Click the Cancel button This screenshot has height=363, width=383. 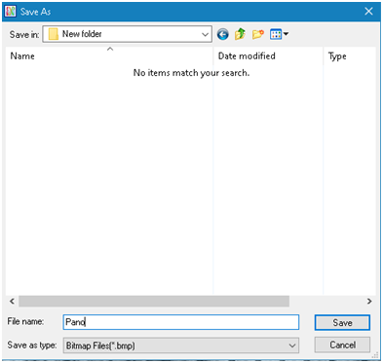tap(342, 345)
